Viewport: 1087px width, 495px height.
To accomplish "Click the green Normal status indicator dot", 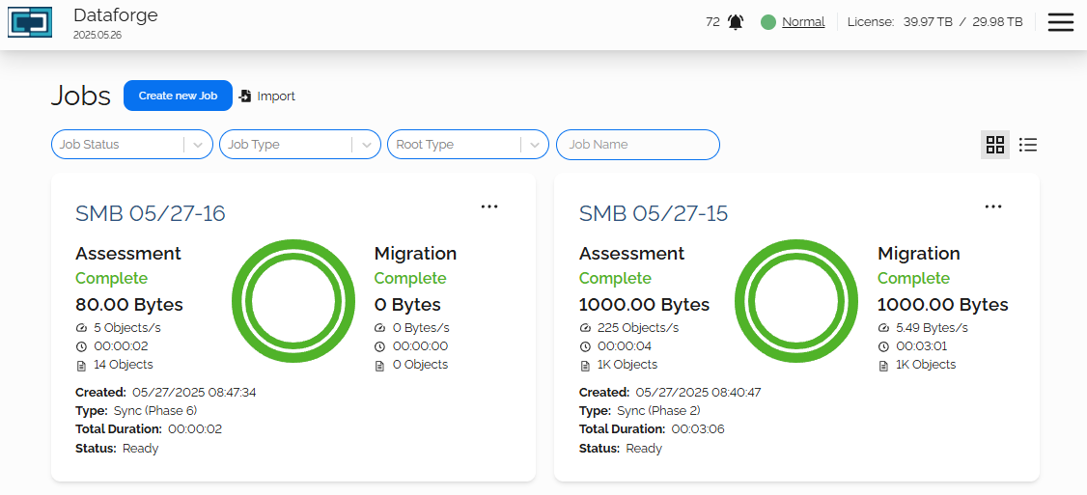I will point(768,22).
